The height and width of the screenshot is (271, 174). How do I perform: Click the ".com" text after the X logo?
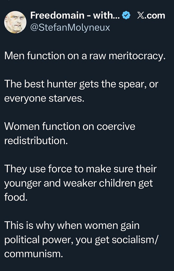[155, 16]
